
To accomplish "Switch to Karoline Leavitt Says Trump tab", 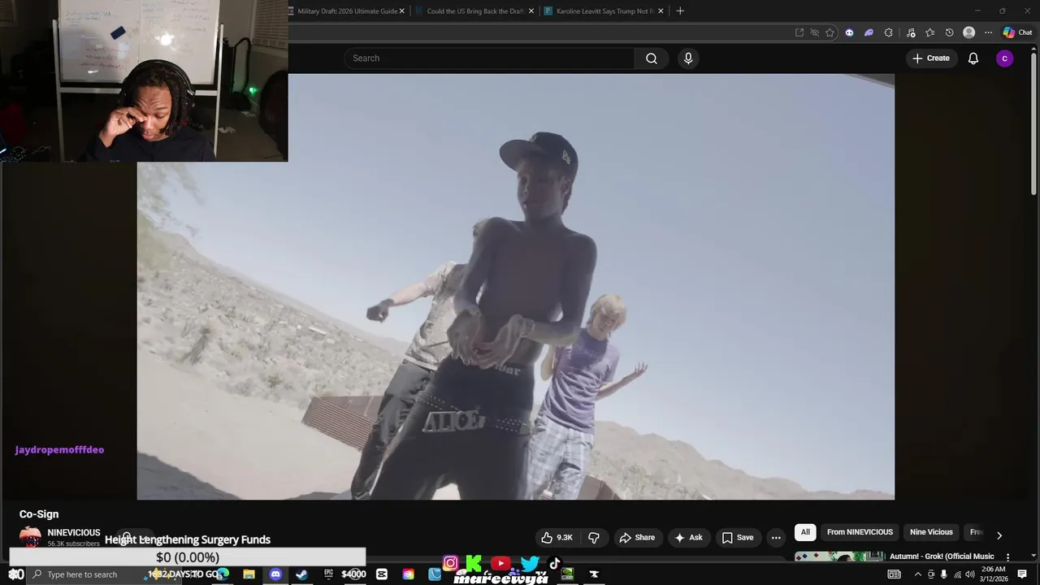I will click(604, 11).
